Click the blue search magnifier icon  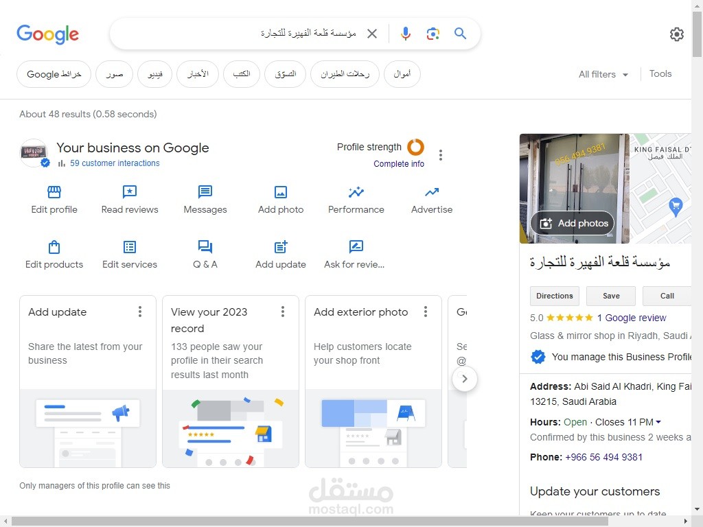[x=460, y=33]
